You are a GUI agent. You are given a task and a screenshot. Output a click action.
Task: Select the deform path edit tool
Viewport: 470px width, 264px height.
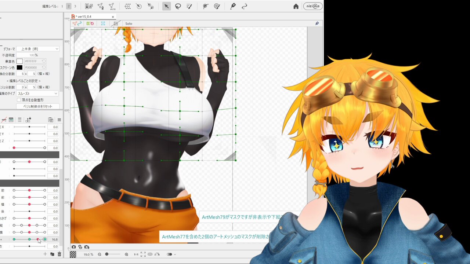(x=233, y=6)
